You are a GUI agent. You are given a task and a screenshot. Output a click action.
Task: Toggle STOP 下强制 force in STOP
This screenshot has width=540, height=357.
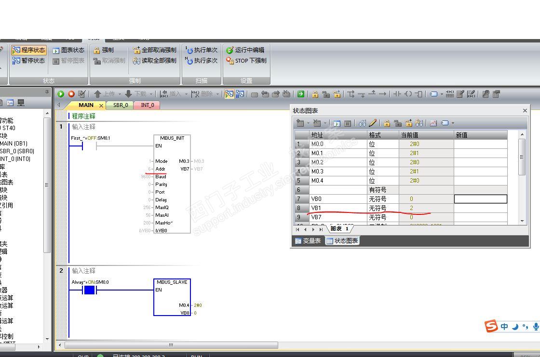[246, 61]
